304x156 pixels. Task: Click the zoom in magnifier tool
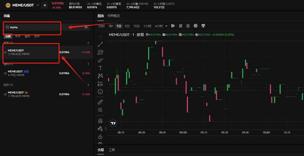100,110
